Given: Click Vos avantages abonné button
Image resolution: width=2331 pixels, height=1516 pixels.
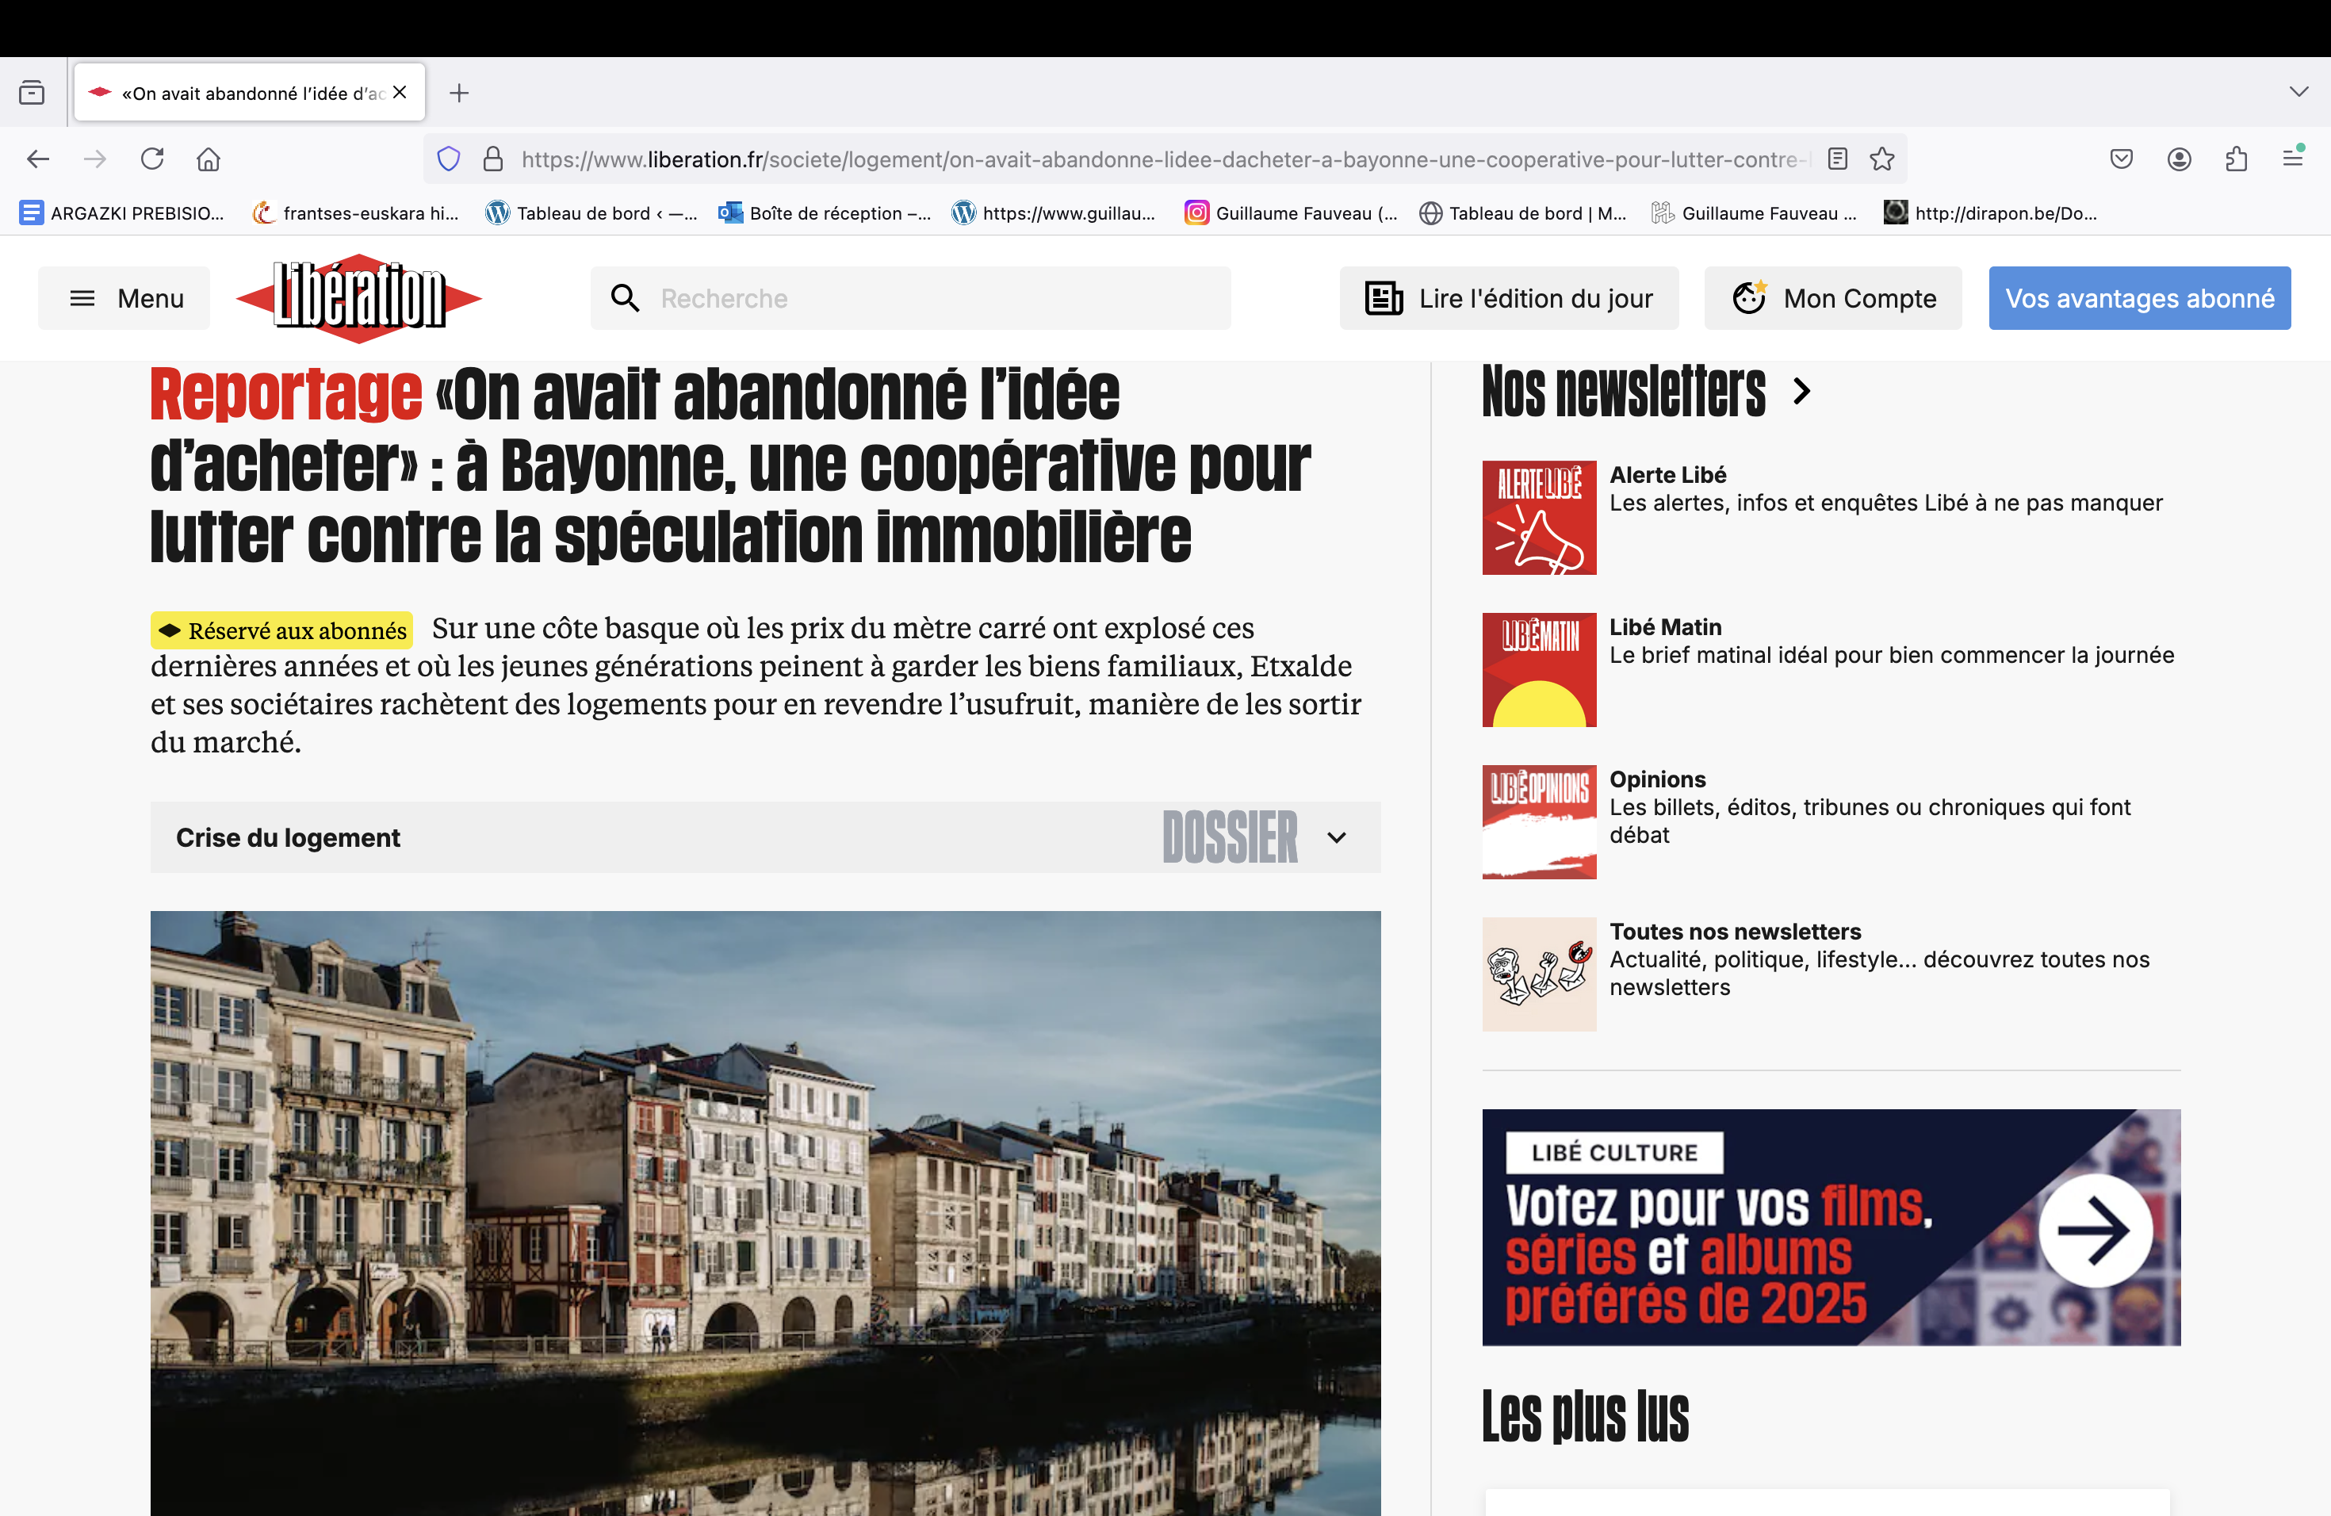Looking at the screenshot, I should pos(2139,297).
